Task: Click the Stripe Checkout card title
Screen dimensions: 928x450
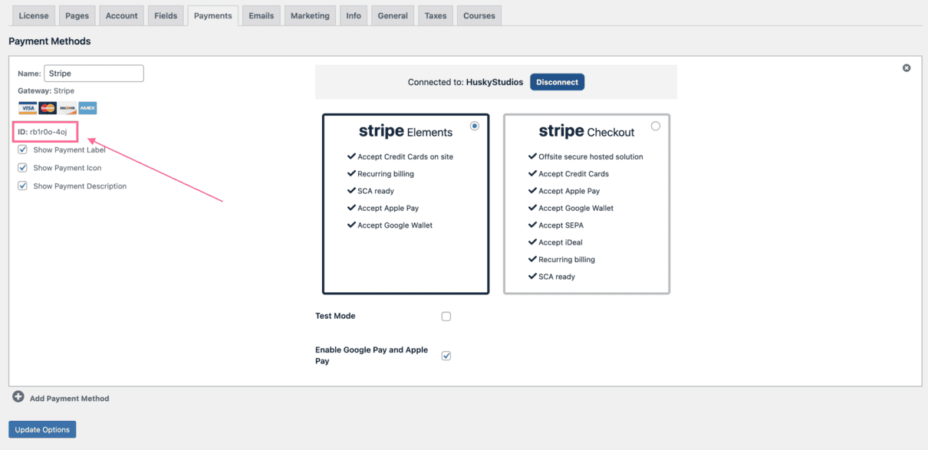Action: click(x=587, y=132)
